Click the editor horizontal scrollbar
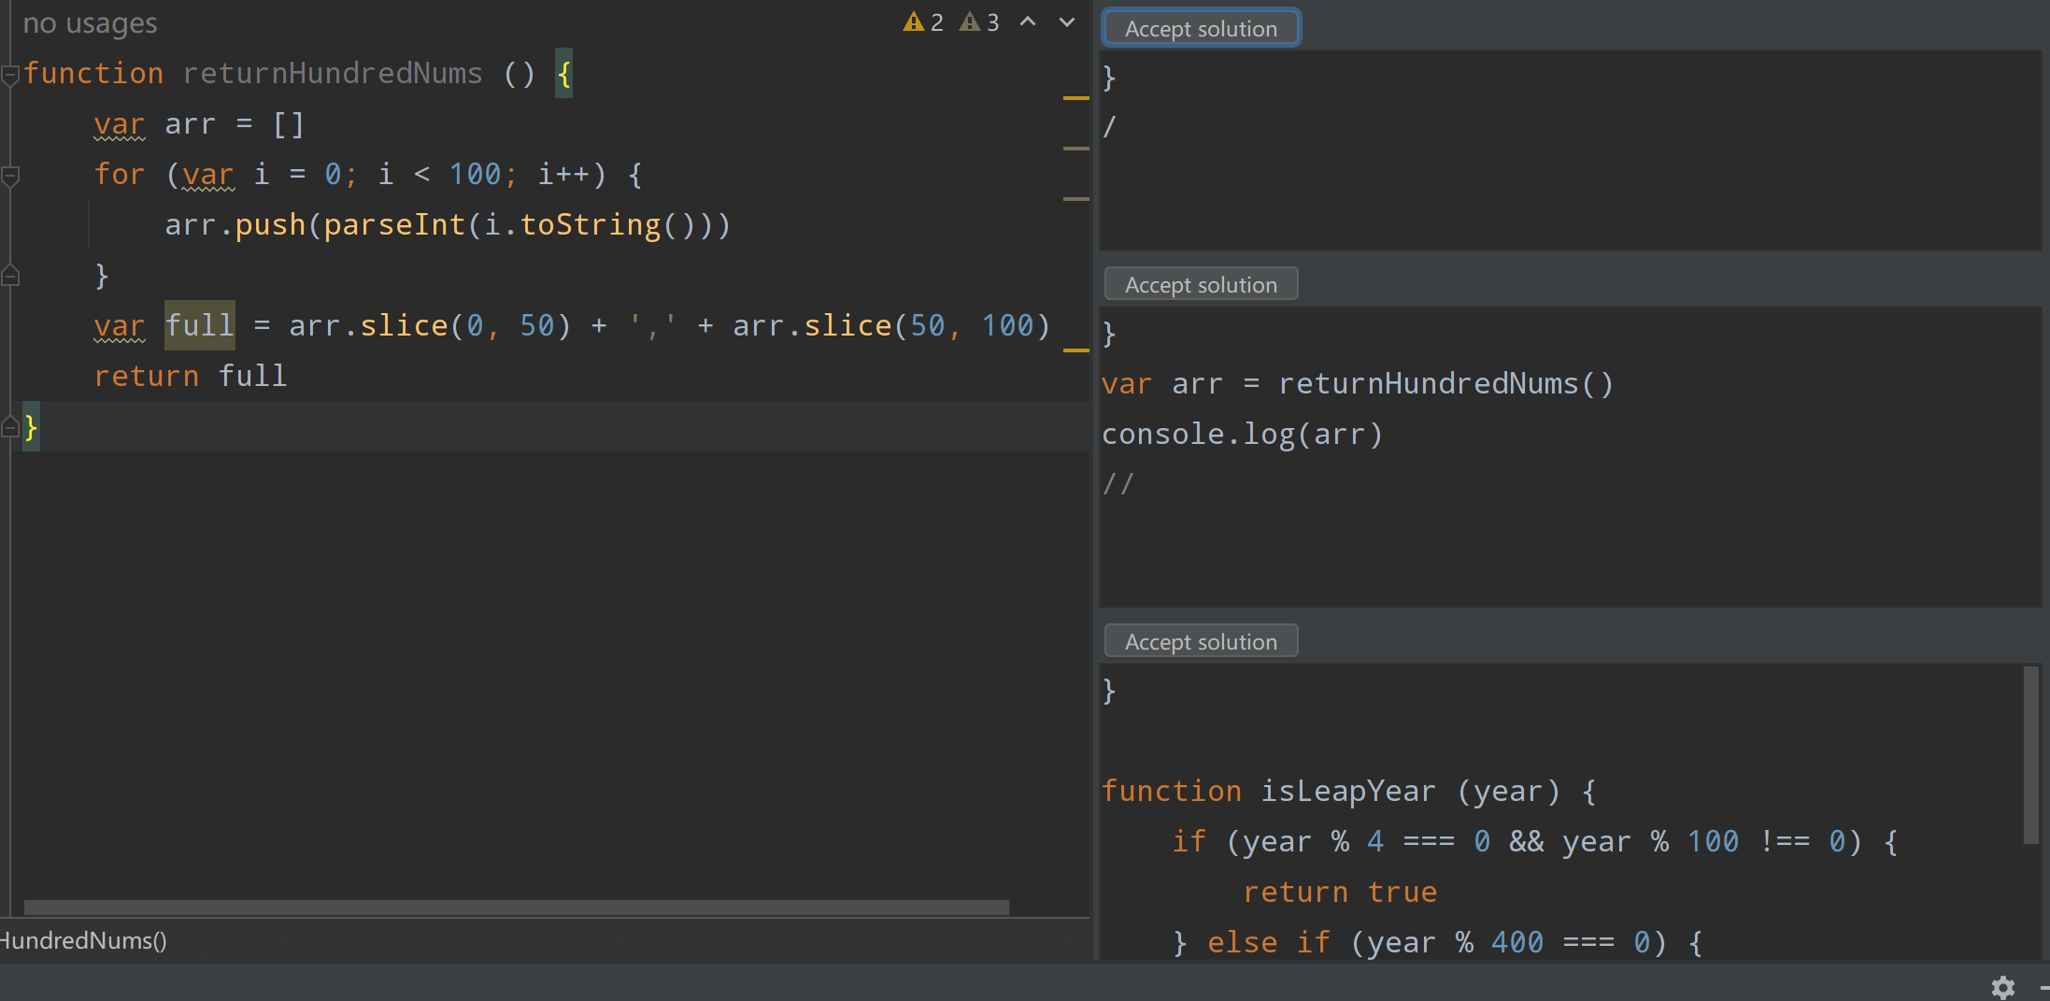 click(x=516, y=908)
